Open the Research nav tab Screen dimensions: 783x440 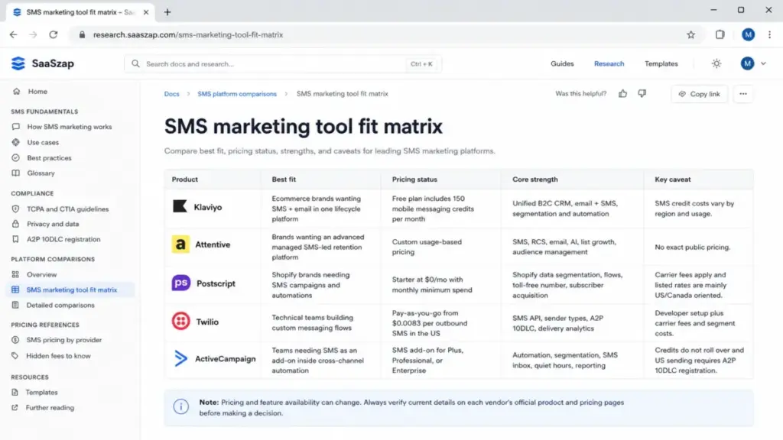(x=609, y=64)
